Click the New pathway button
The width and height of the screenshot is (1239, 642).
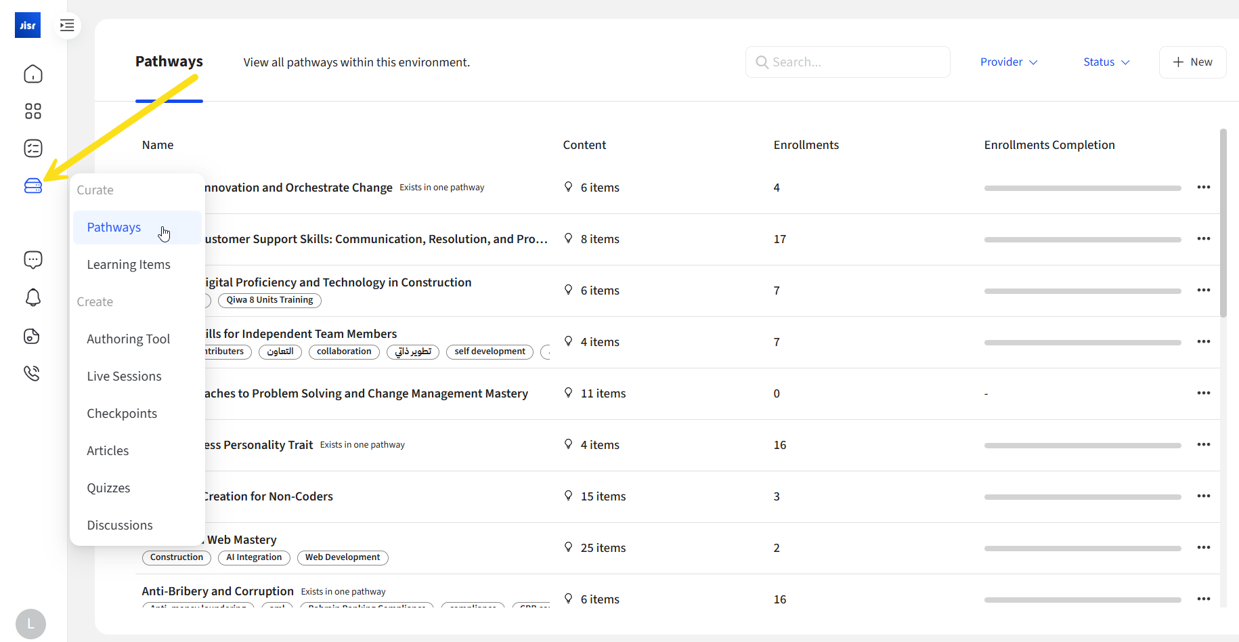point(1192,62)
